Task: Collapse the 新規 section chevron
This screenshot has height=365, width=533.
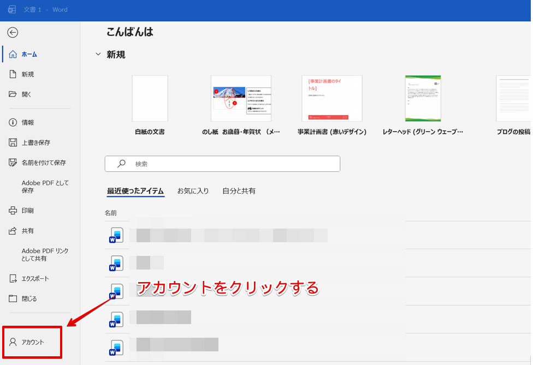Action: tap(99, 55)
